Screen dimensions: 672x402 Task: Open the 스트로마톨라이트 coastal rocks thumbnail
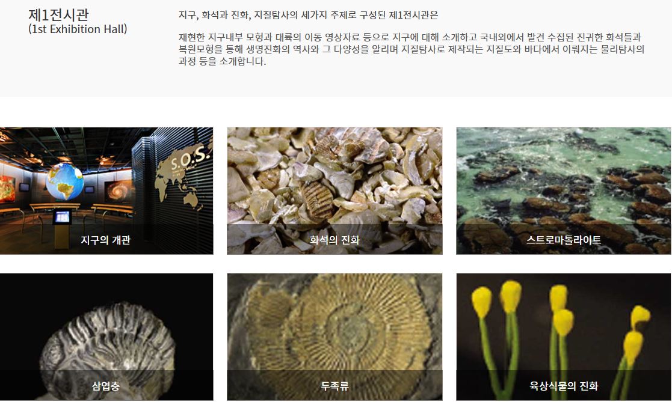point(564,190)
